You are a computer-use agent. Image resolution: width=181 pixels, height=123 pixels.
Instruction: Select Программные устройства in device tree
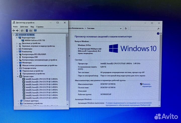point(34,74)
